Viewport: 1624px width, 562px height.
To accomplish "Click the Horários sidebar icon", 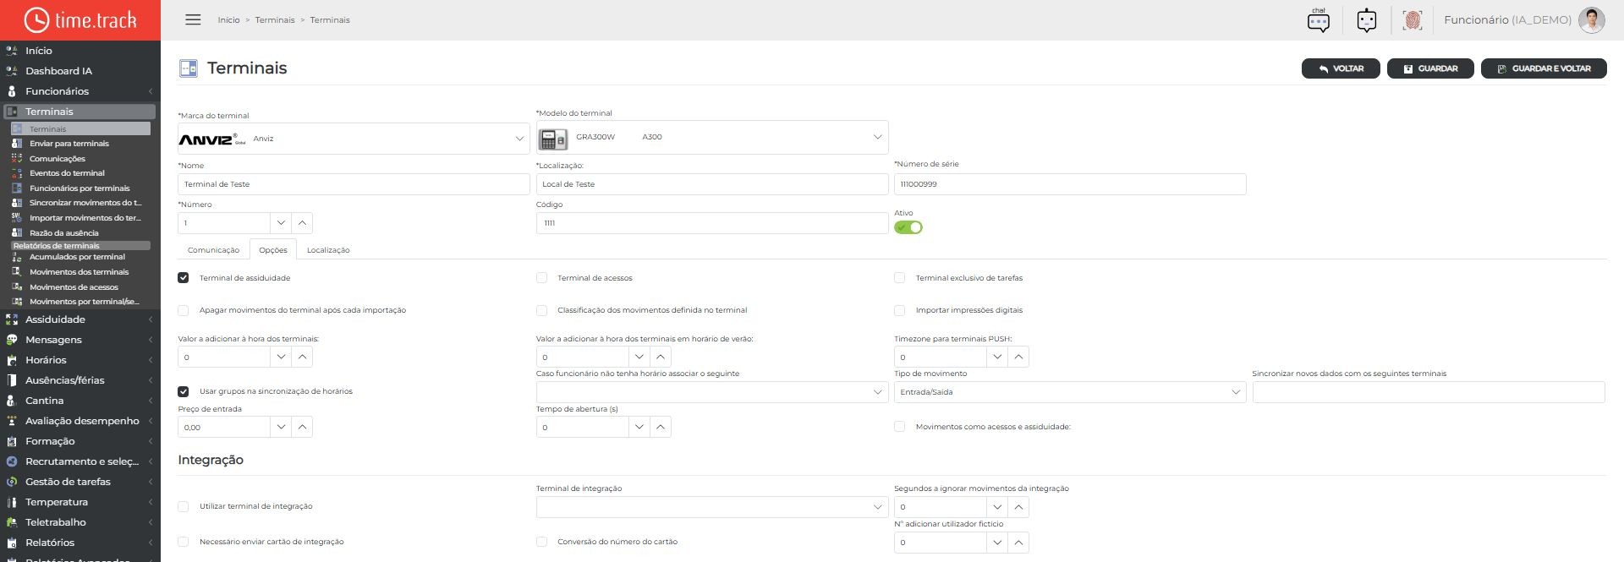I will [12, 360].
